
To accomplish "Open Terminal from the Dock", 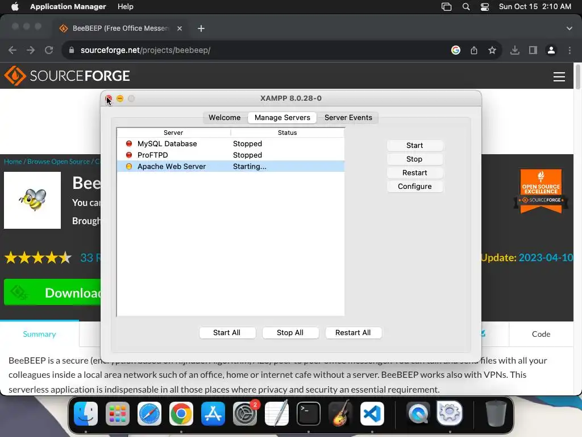I will pos(309,414).
